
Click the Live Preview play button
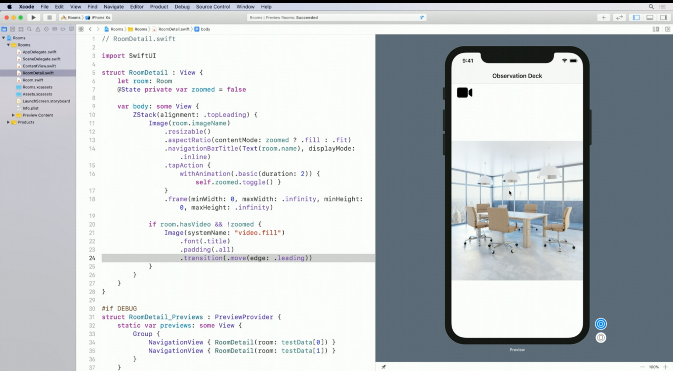coord(601,324)
